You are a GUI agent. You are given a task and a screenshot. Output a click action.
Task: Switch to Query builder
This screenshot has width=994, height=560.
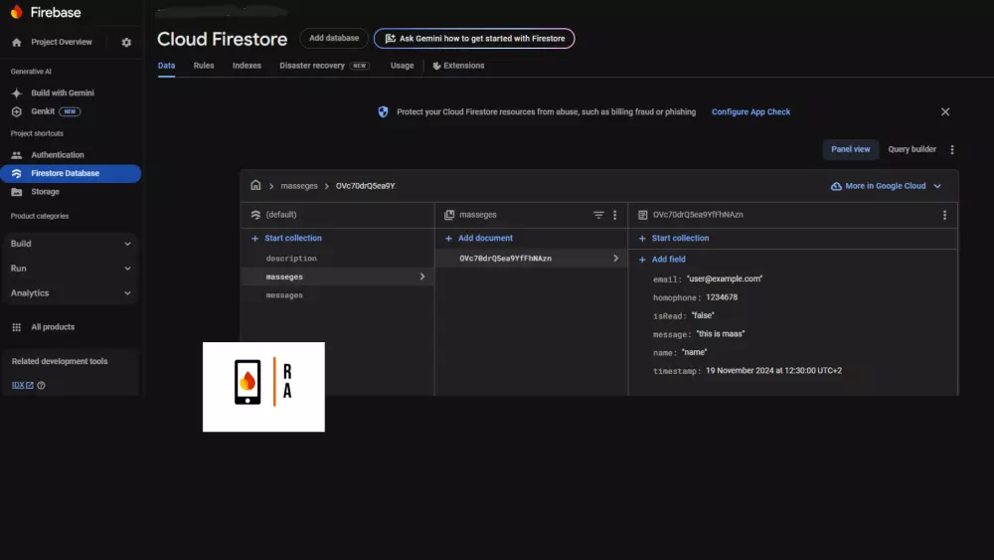pos(911,149)
